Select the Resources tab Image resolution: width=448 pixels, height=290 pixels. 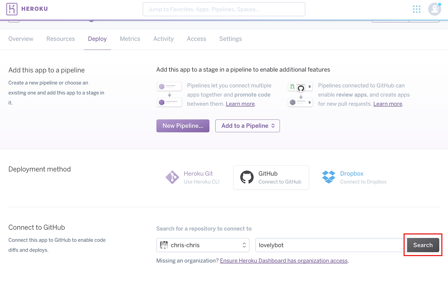(61, 39)
